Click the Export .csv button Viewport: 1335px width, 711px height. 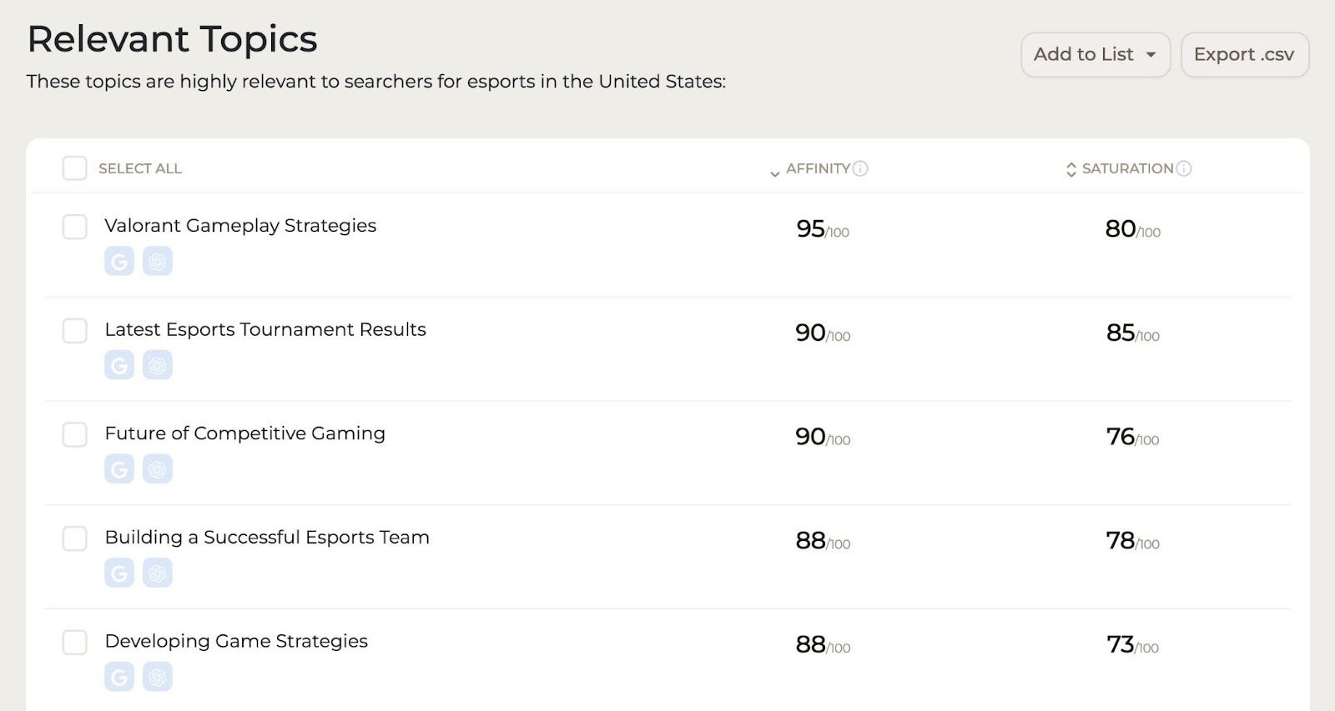coord(1245,54)
